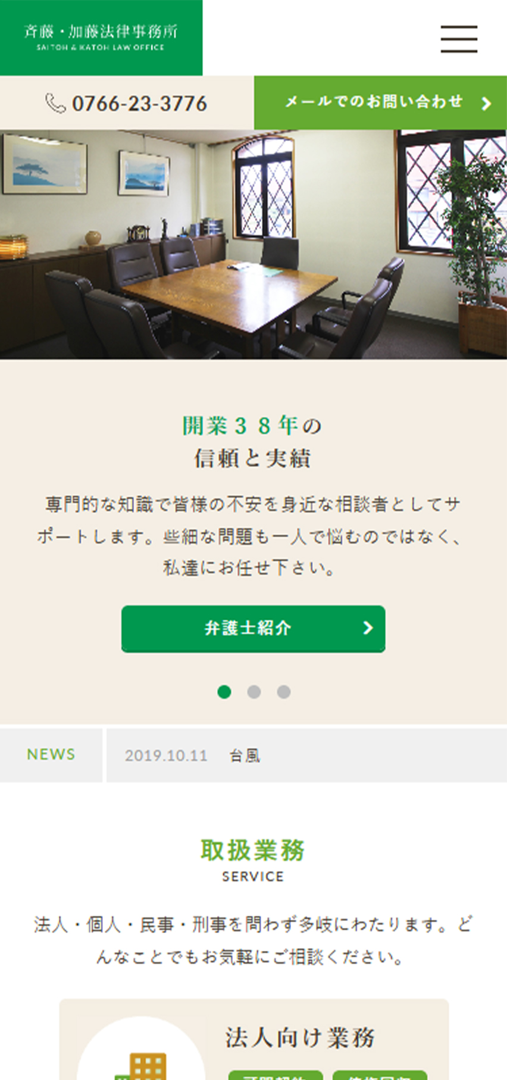Switch to the second slide dot

tap(254, 692)
